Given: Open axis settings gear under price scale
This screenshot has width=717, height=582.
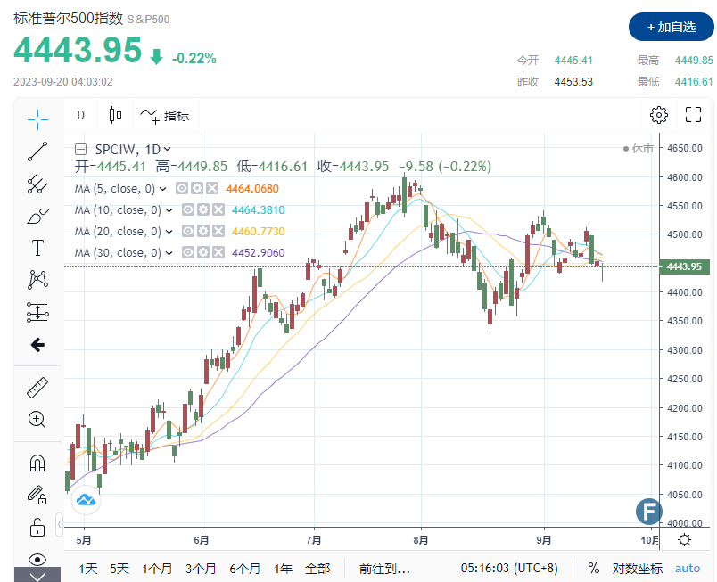Looking at the screenshot, I should [684, 540].
